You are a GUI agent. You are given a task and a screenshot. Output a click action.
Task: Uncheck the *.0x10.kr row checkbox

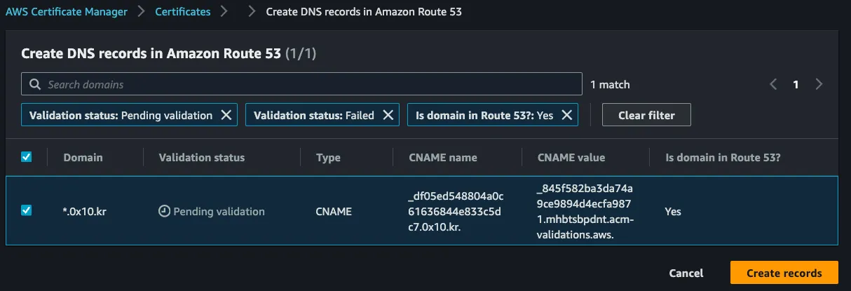coord(27,210)
